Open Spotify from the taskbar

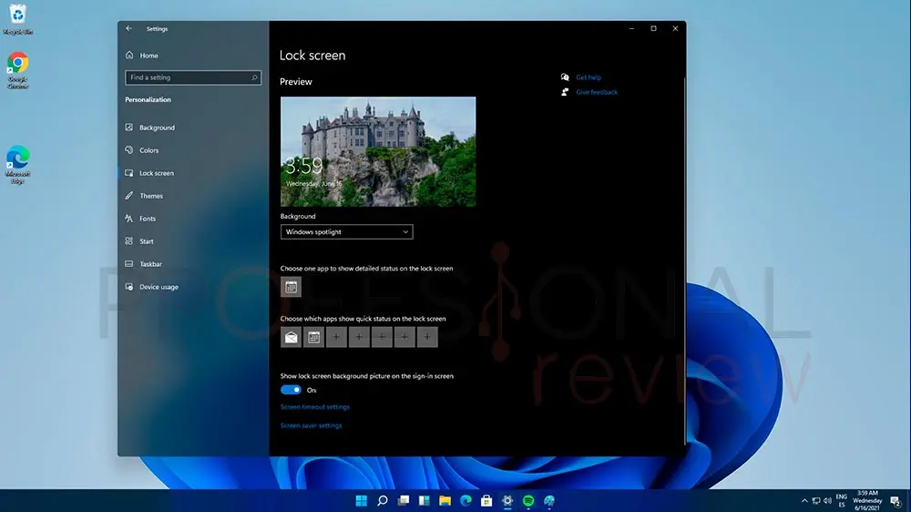click(x=528, y=500)
